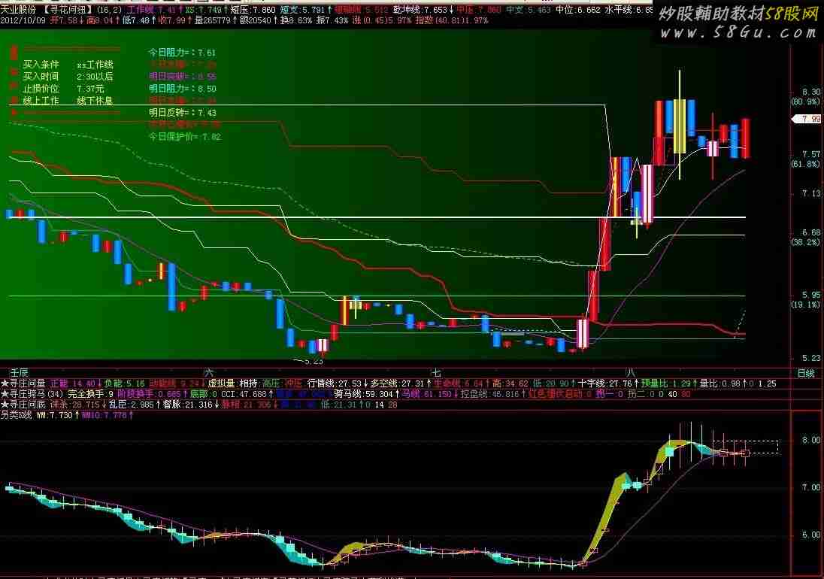This screenshot has height=579, width=824.
Task: Click the 6.00 label on lower chart axis
Action: point(811,535)
